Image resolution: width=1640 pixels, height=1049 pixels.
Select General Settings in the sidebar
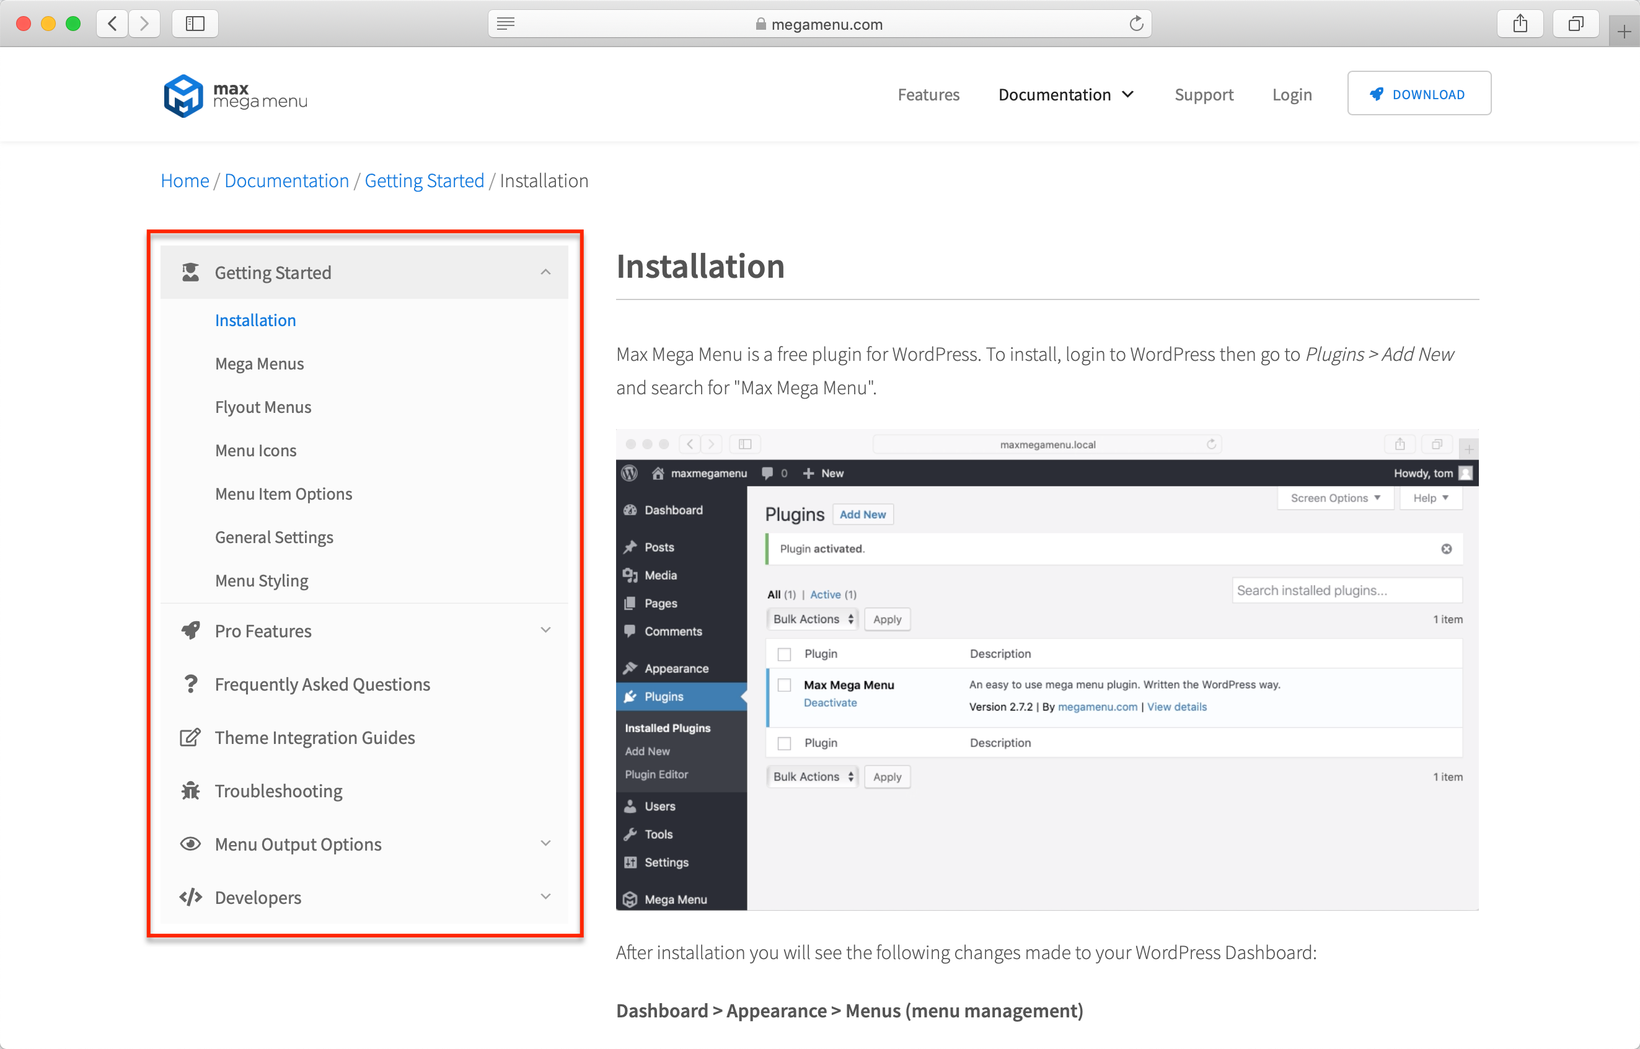point(274,537)
